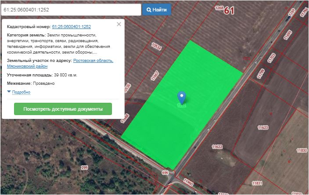309x195 pixels.
Task: Click parcel label 1268 on map
Action: (x=219, y=7)
